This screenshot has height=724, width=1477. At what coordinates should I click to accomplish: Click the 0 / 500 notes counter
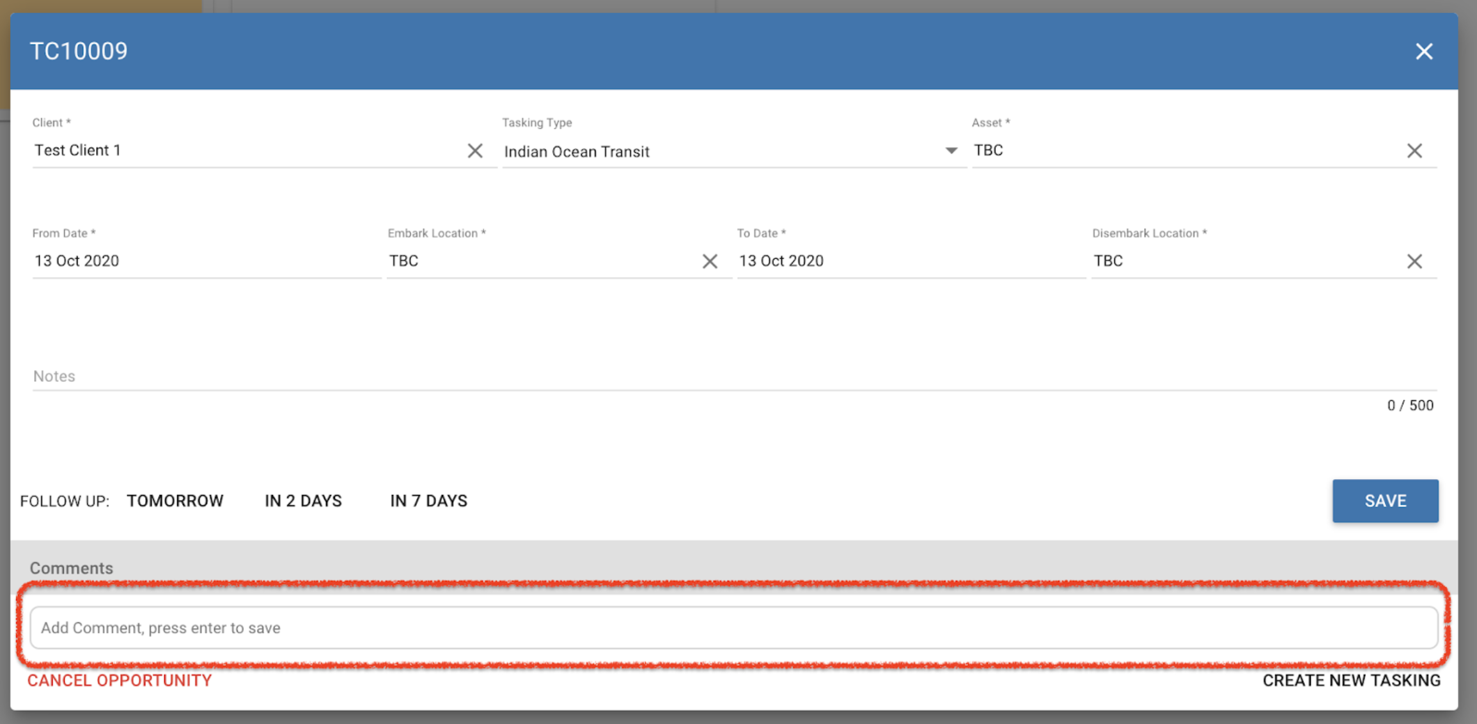pyautogui.click(x=1410, y=405)
